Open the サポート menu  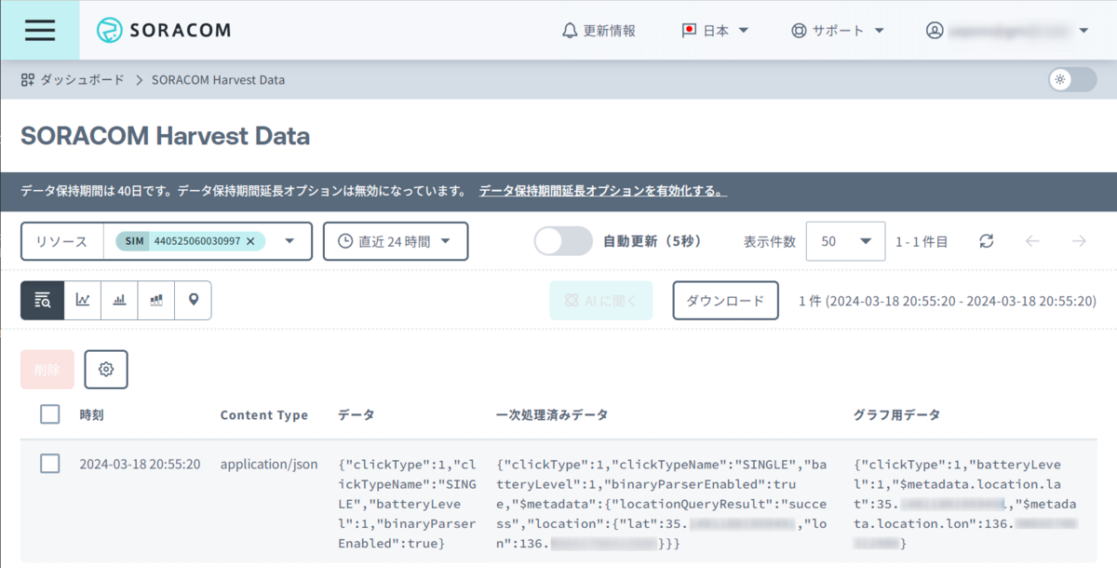pyautogui.click(x=837, y=30)
